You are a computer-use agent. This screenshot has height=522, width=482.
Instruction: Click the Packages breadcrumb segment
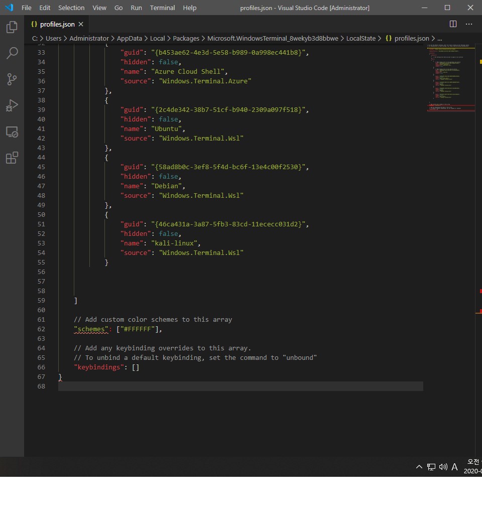click(x=186, y=38)
